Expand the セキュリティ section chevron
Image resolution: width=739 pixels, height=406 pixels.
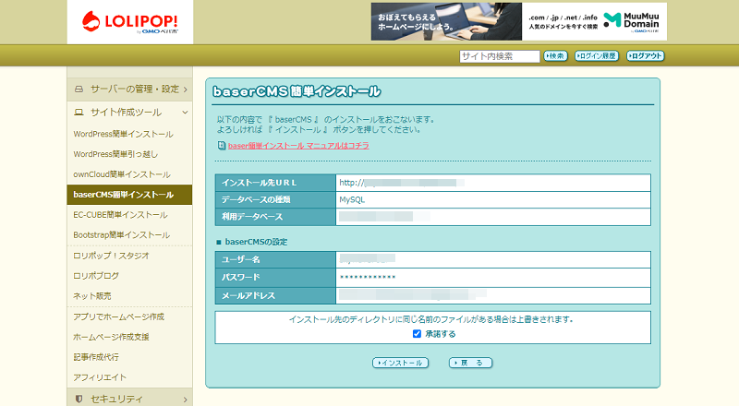(x=186, y=400)
